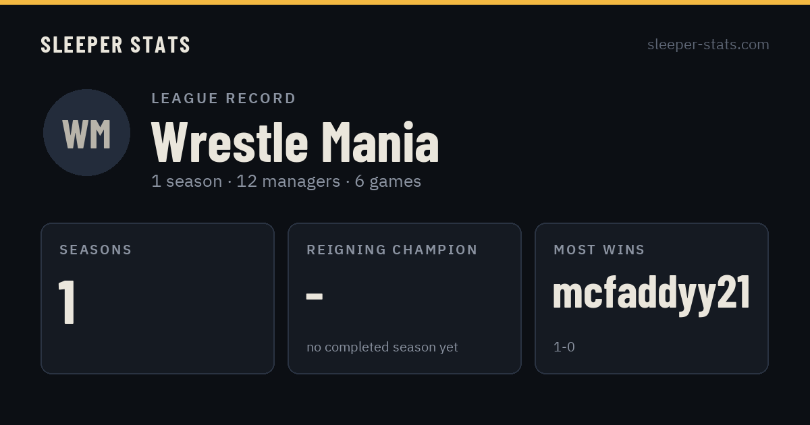The height and width of the screenshot is (425, 810).
Task: Click the LEAGUE RECORD label
Action: click(223, 98)
